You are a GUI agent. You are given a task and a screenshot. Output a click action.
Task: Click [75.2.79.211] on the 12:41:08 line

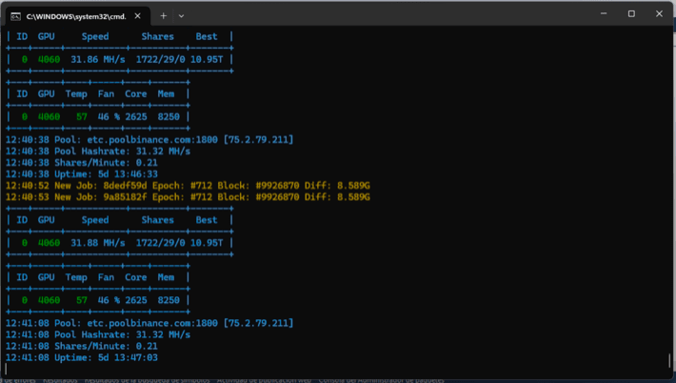(x=258, y=323)
